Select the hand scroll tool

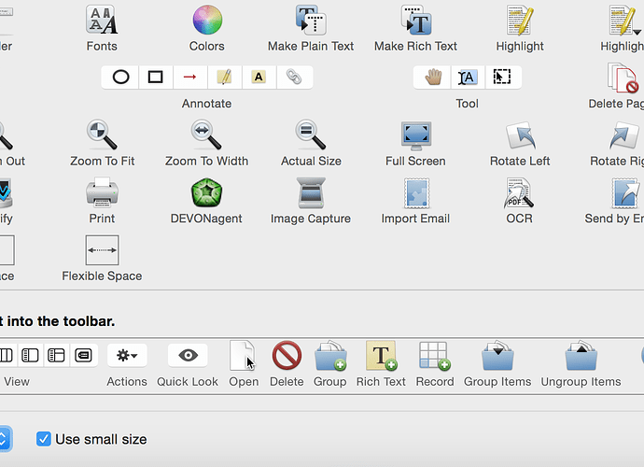433,77
